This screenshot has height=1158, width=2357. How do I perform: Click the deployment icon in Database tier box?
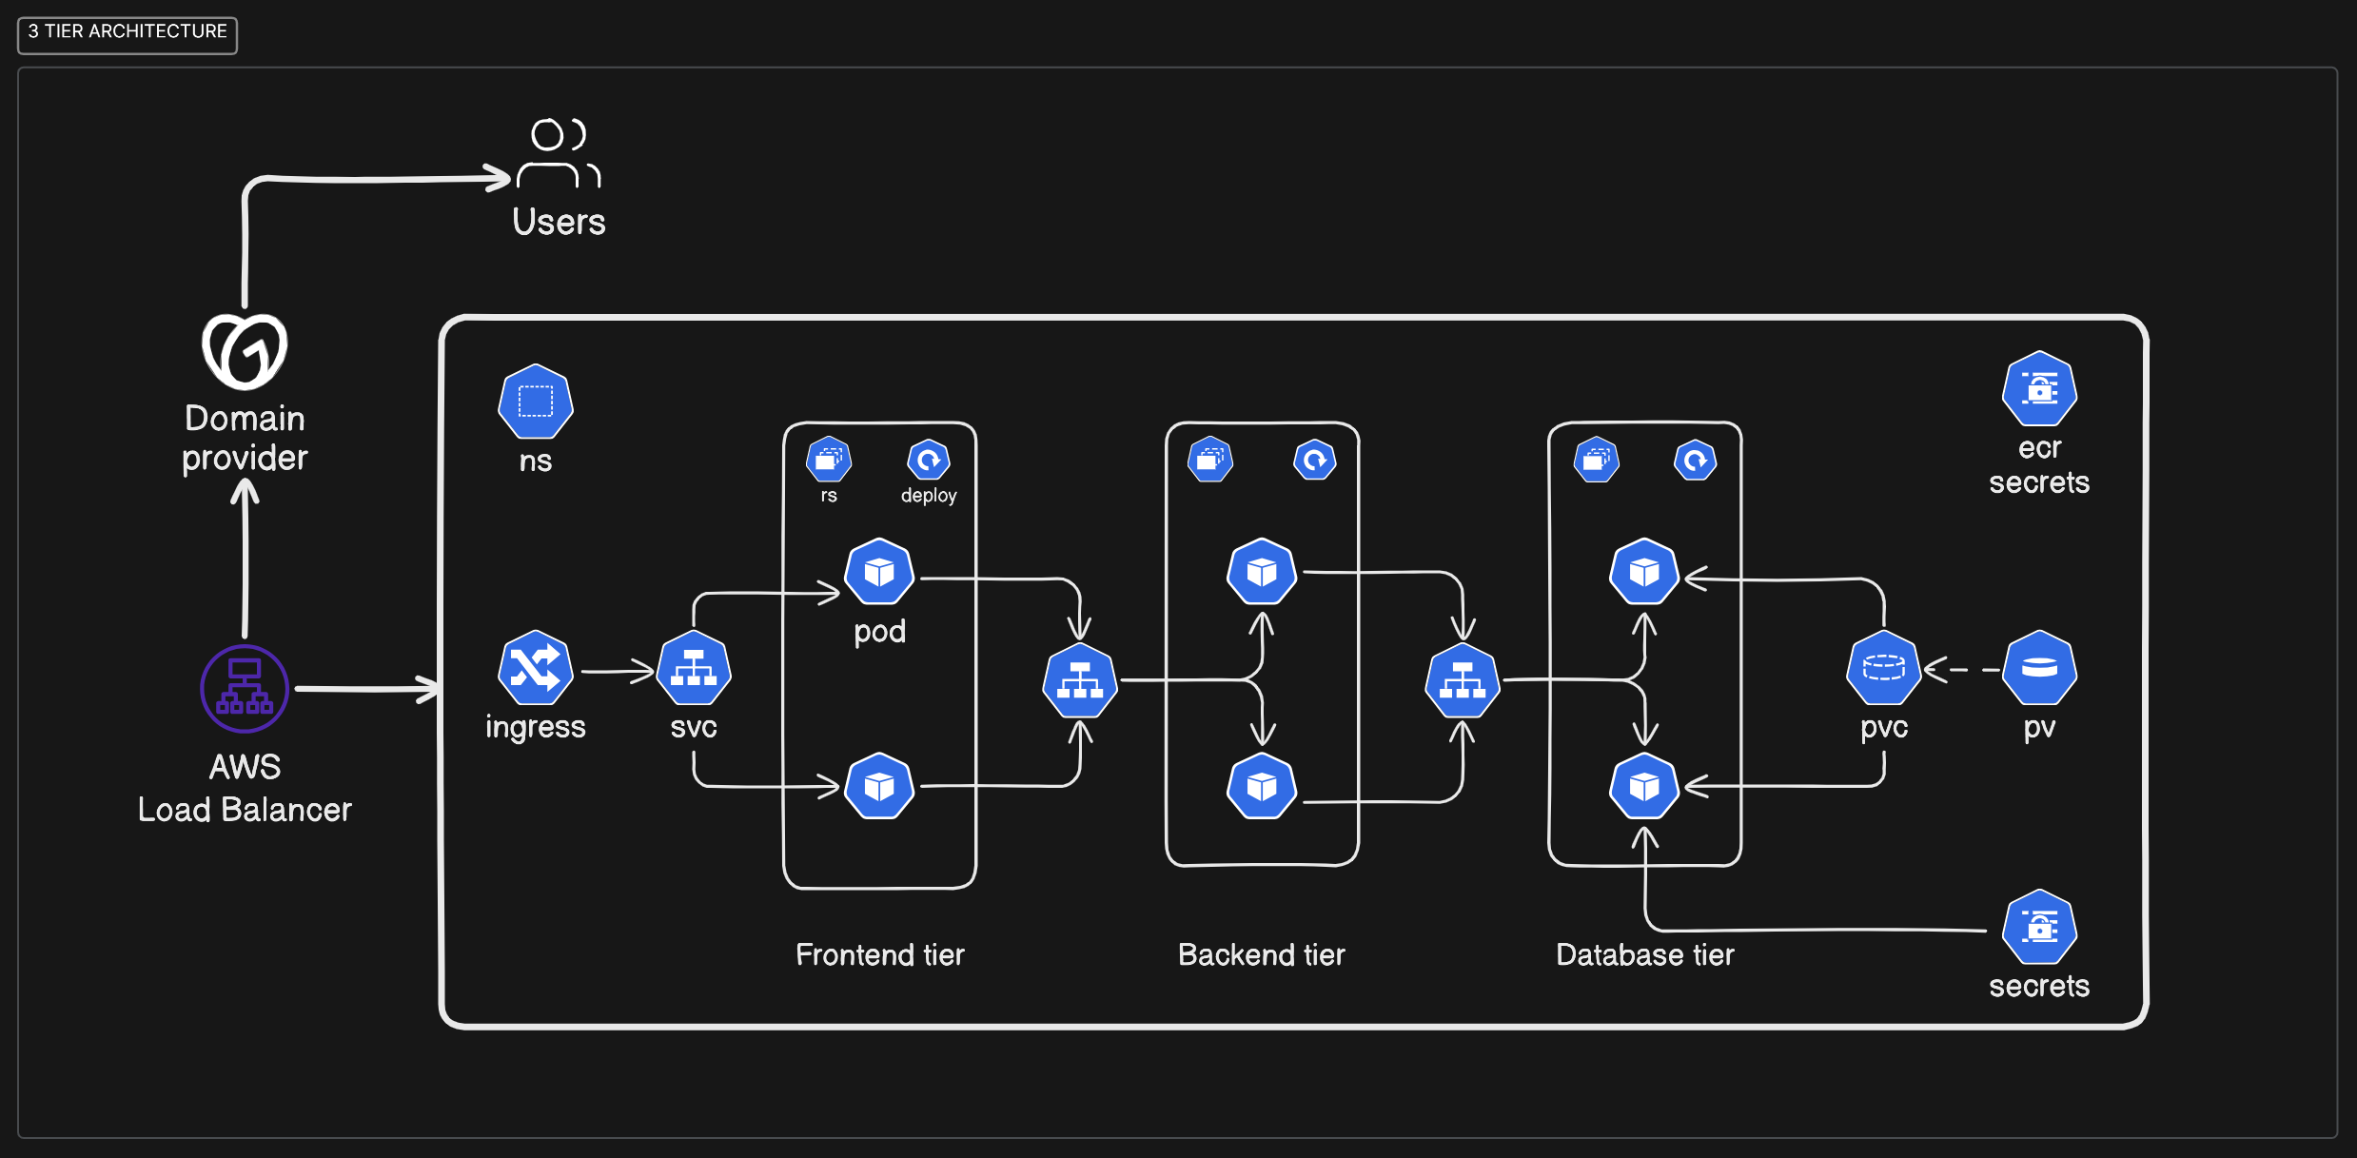click(1696, 461)
